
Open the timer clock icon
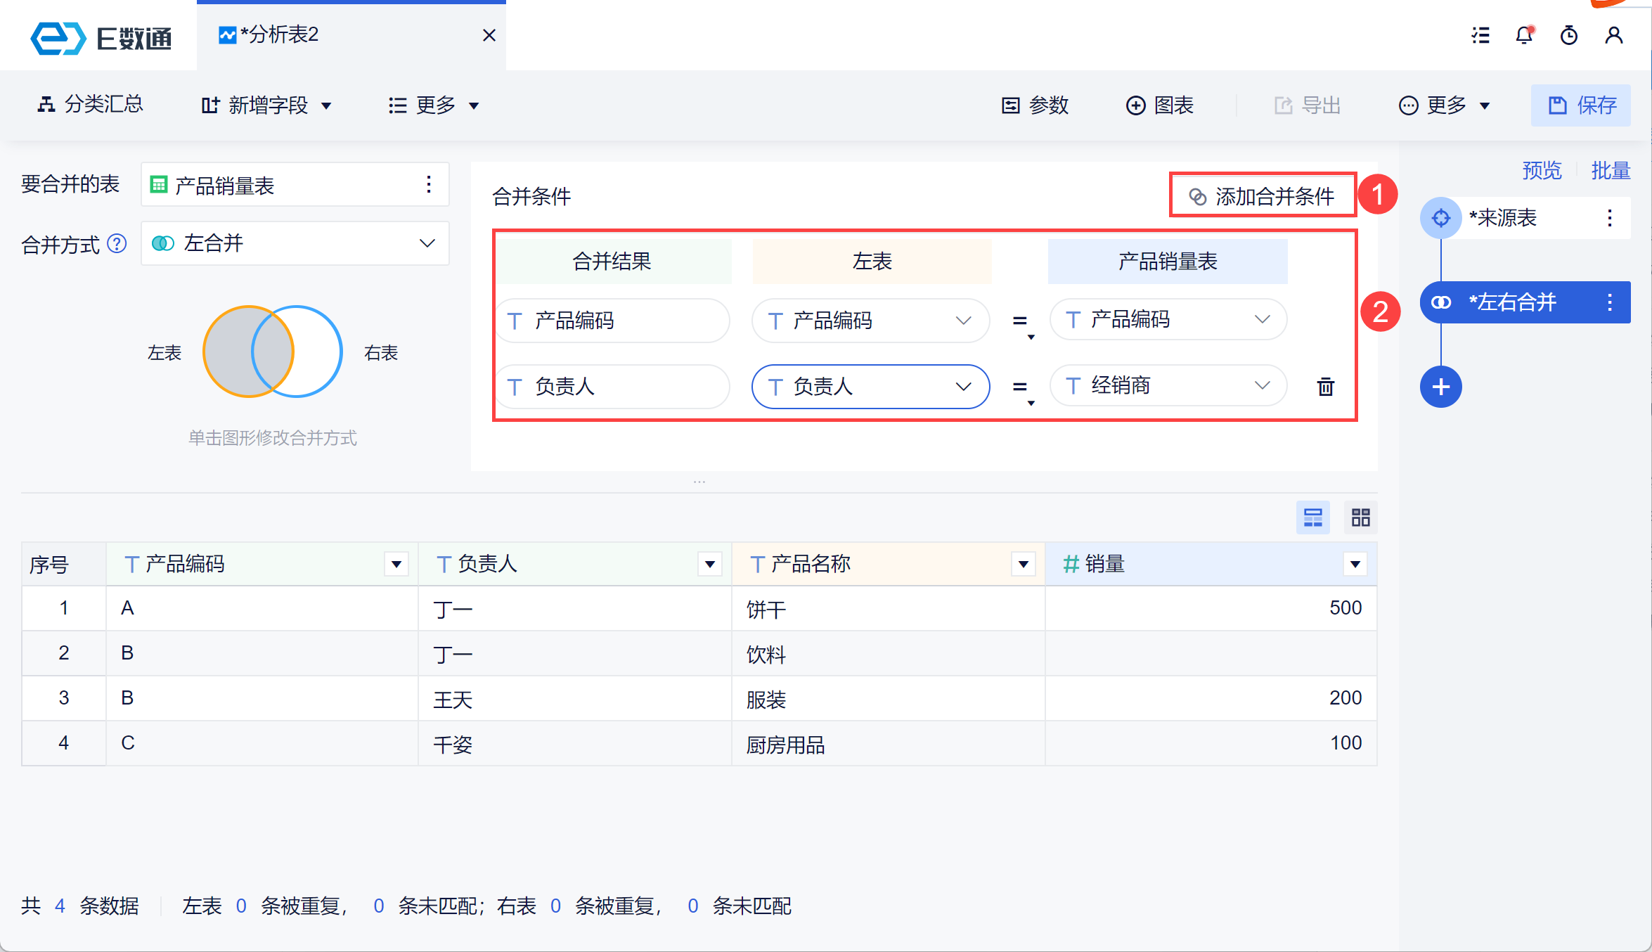[1568, 35]
